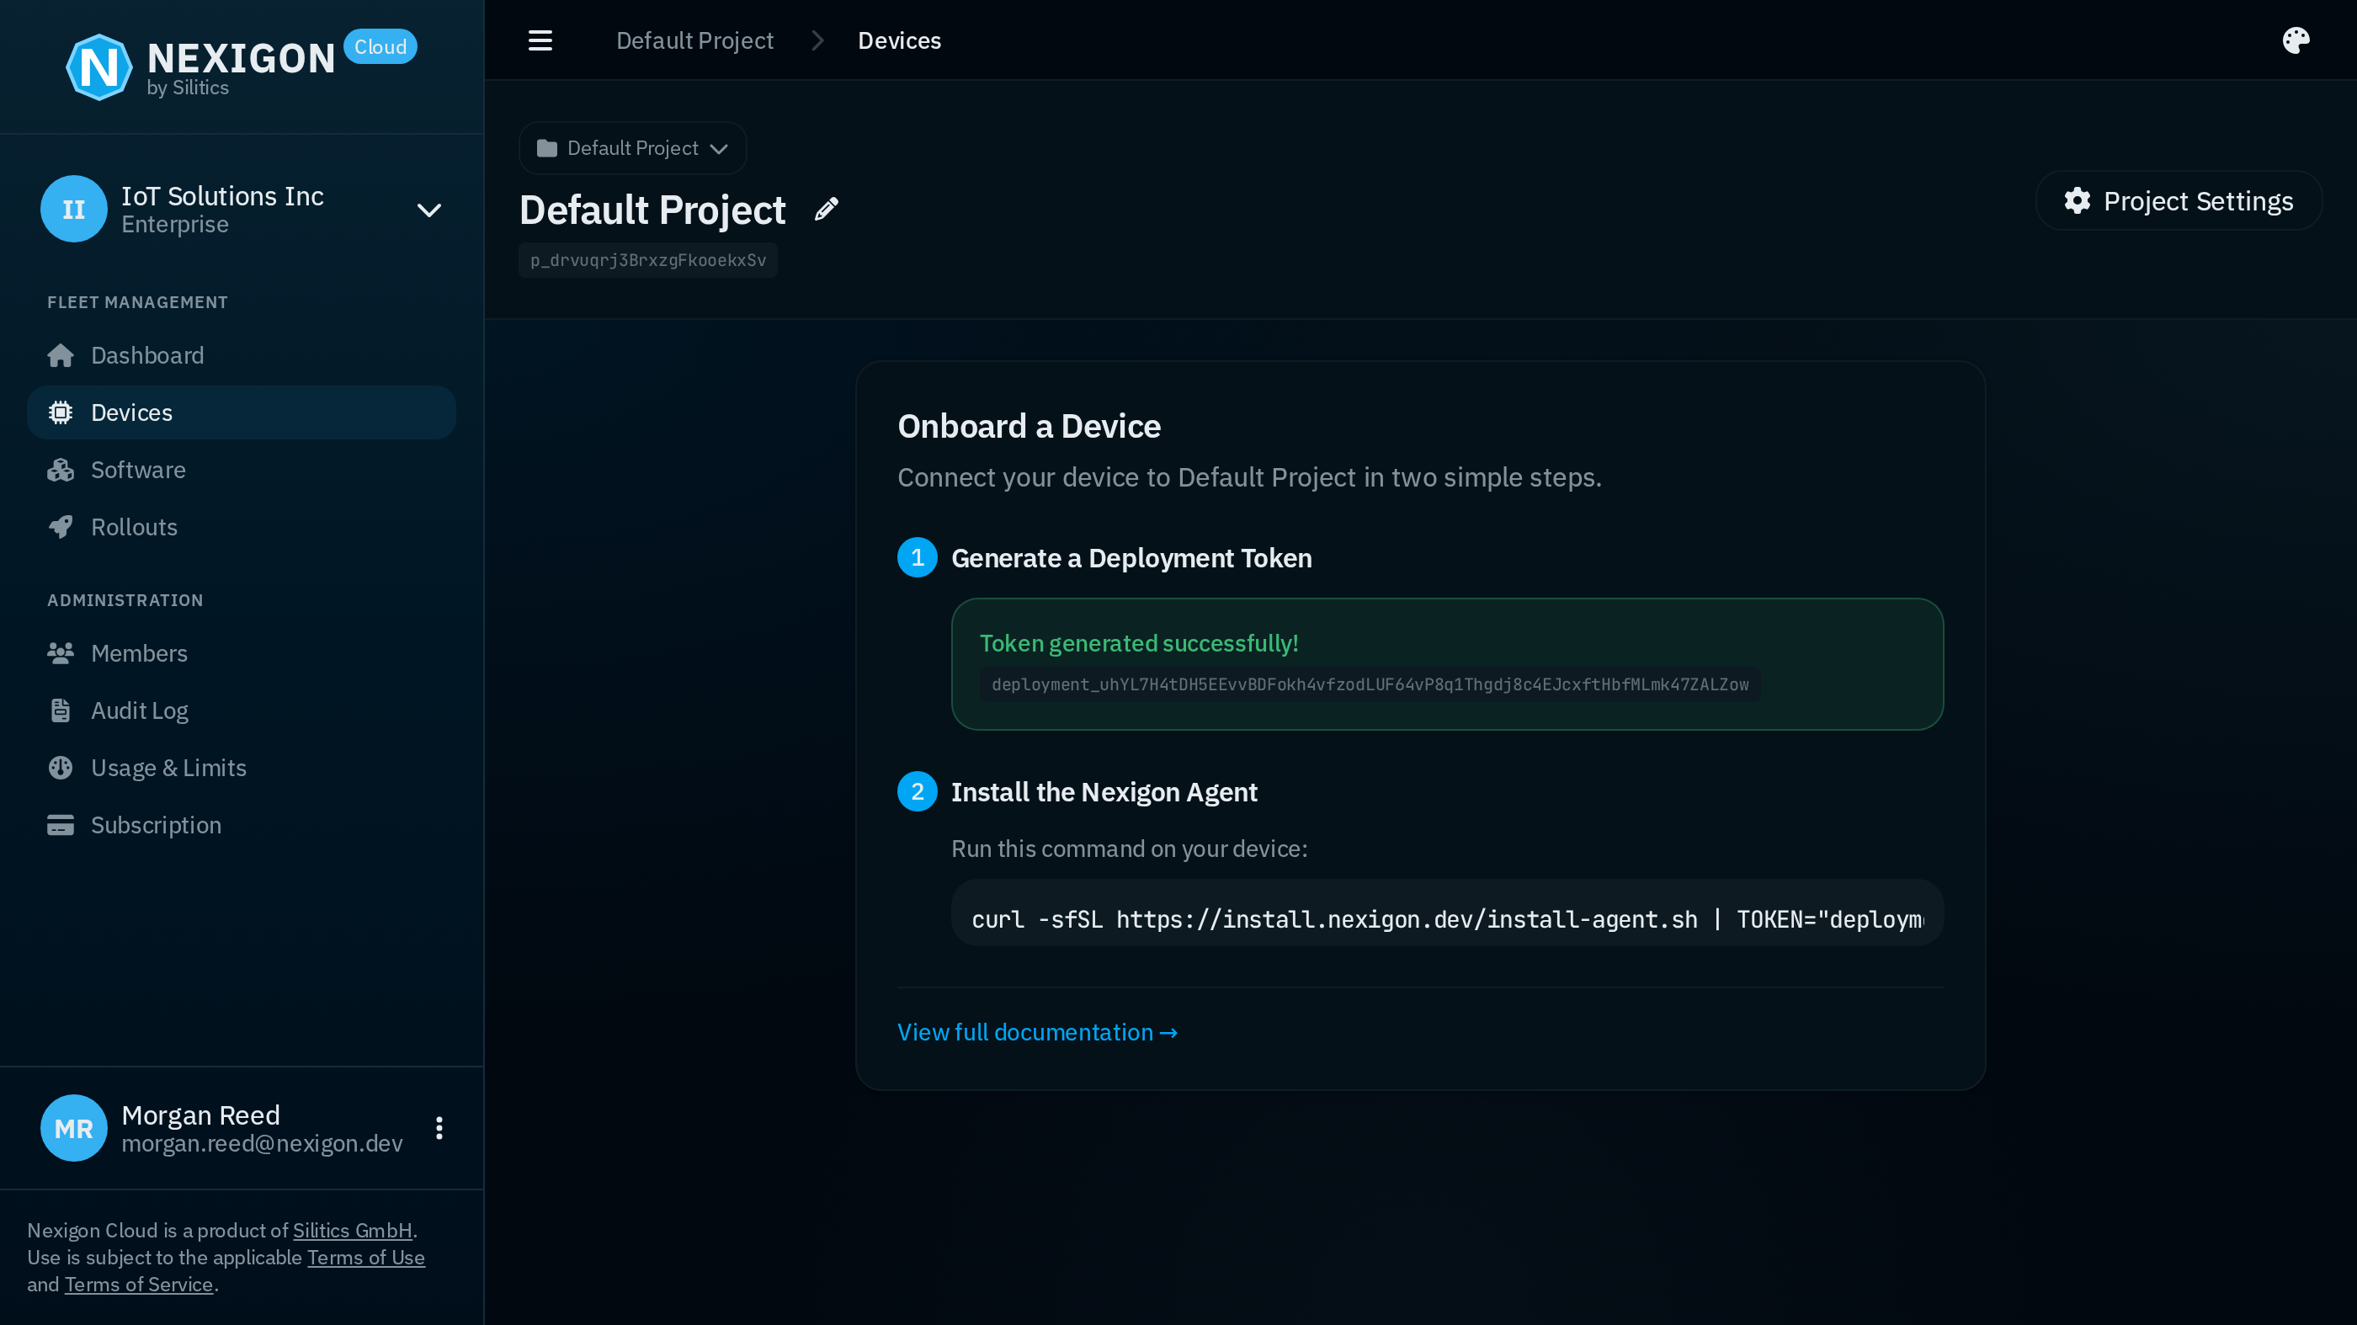The image size is (2357, 1325).
Task: Click View full documentation link
Action: pyautogui.click(x=1037, y=1031)
